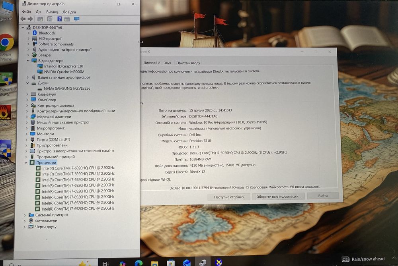Select the Процесори tree item label
398x266 pixels.
point(46,162)
